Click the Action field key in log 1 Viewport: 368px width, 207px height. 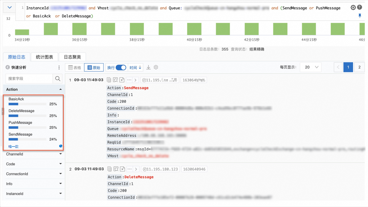pos(114,88)
